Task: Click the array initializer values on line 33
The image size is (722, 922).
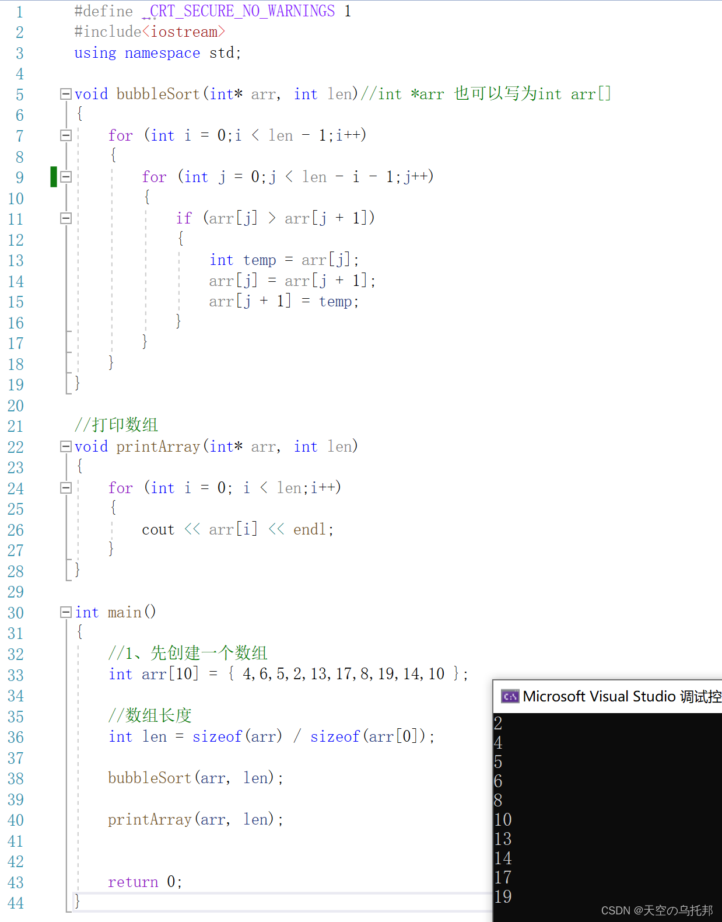Action: (344, 674)
